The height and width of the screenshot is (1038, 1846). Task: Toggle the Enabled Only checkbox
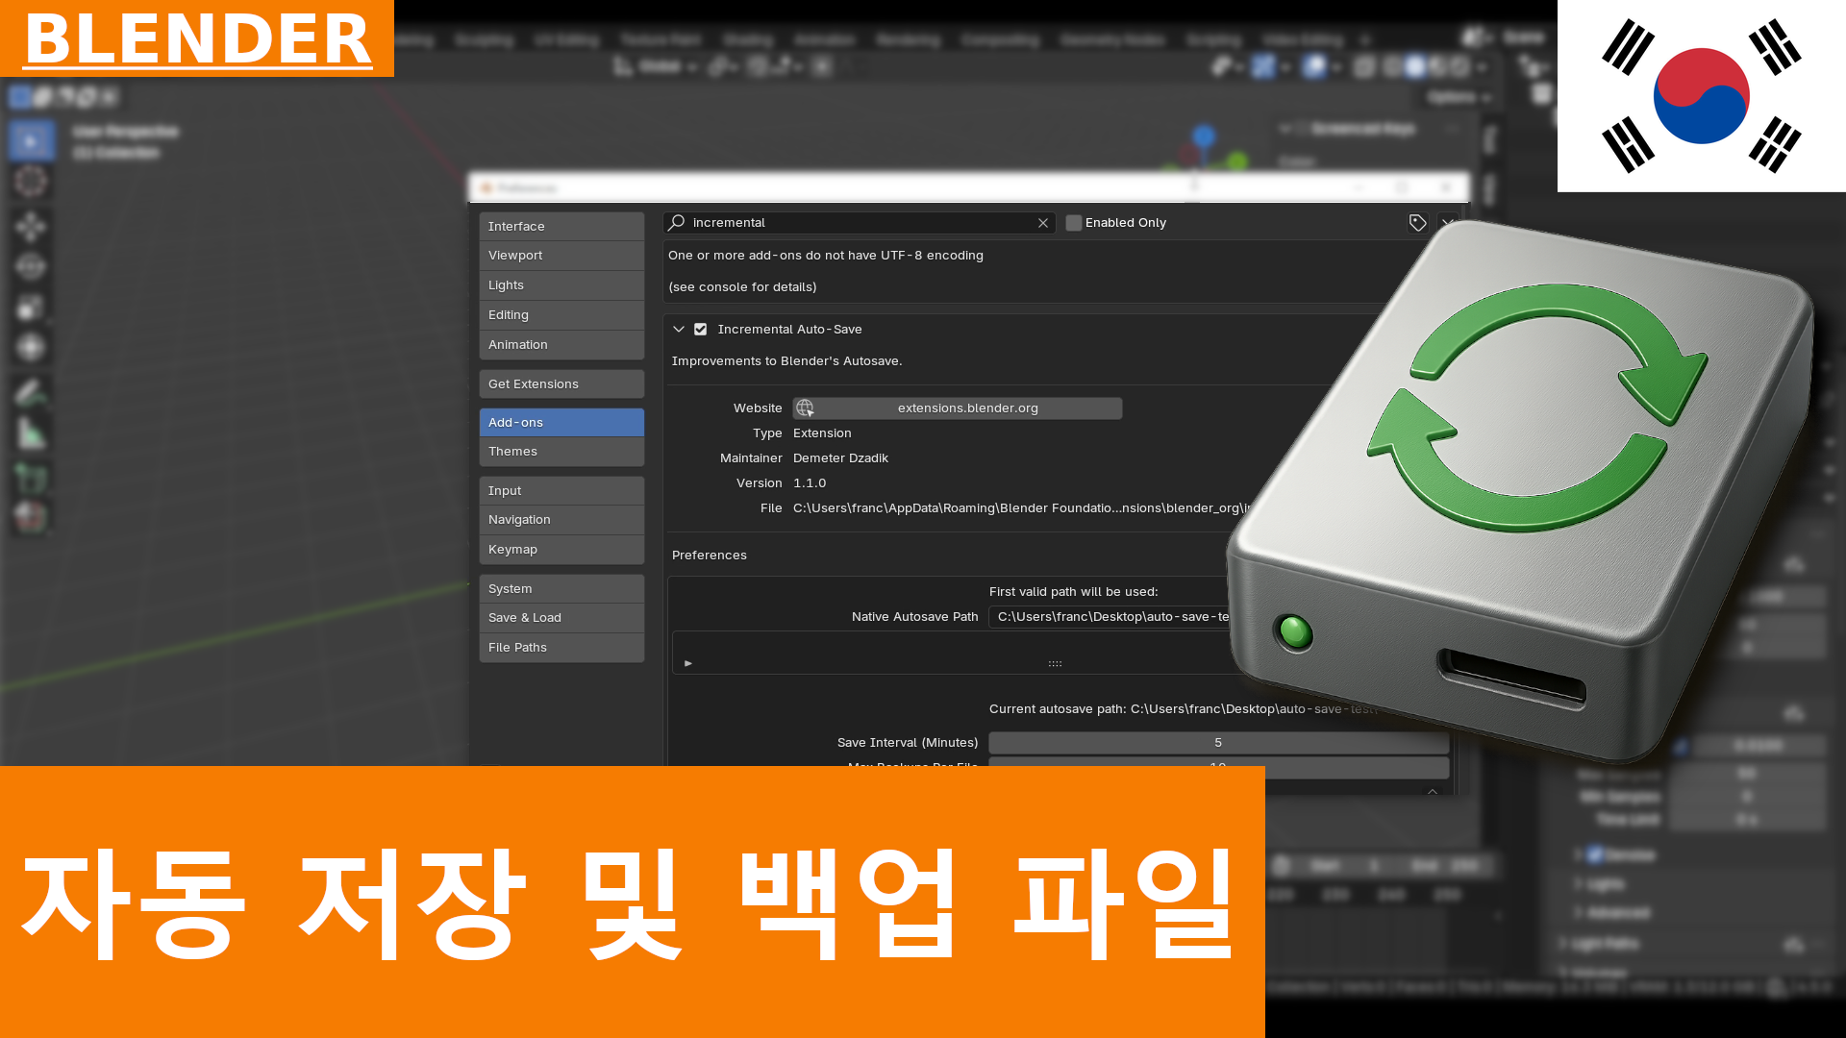pyautogui.click(x=1074, y=223)
